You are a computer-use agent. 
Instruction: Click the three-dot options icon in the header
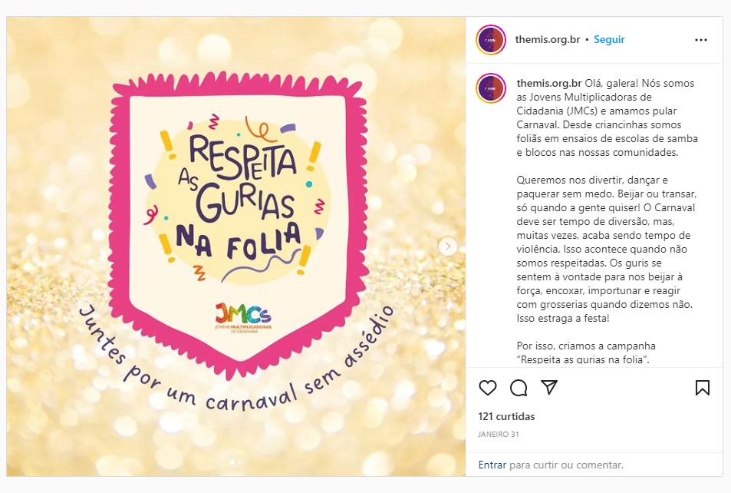pyautogui.click(x=699, y=38)
